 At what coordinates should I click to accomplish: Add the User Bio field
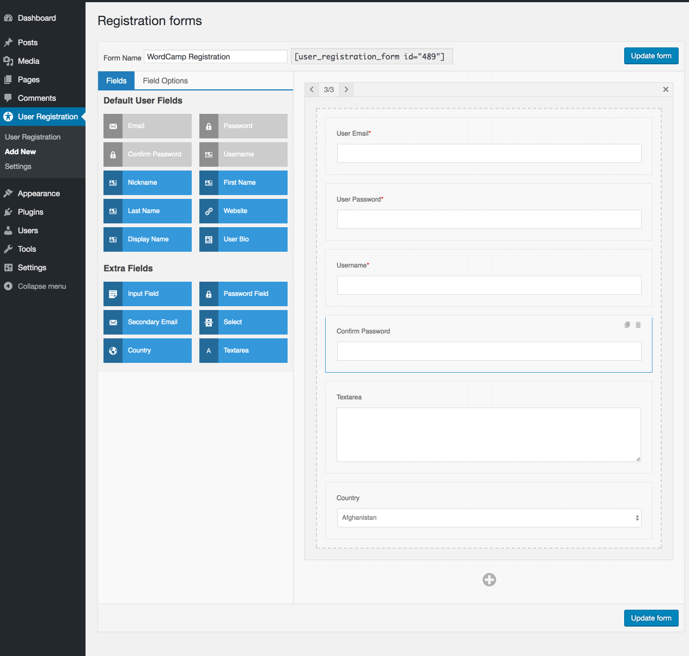243,239
